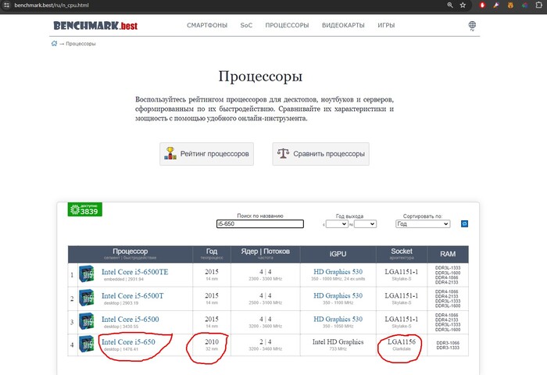Viewport: 547px width, 375px height.
Task: Click the browser zoom magnifier icon
Action: 450,5
